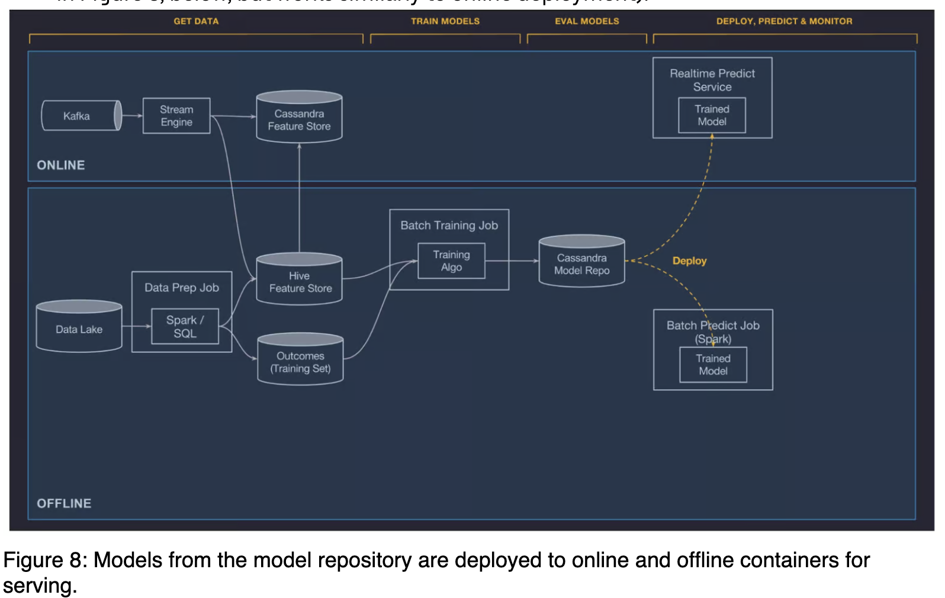Click the yellow Deploy label
This screenshot has width=945, height=598.
tap(689, 261)
